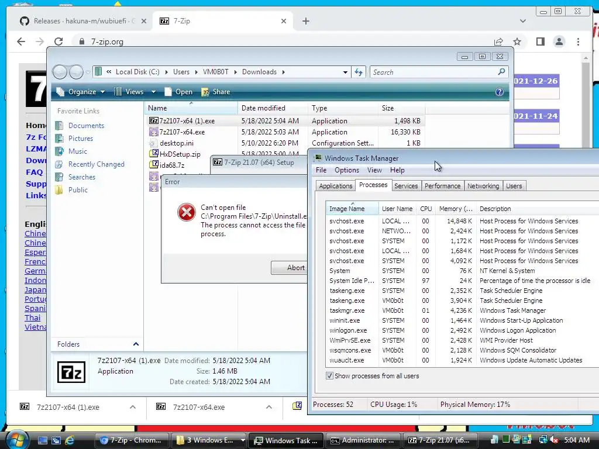The width and height of the screenshot is (599, 449).
Task: Open a new Chrome tab
Action: coord(305,21)
